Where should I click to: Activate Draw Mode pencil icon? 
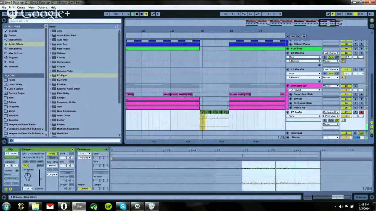328,14
